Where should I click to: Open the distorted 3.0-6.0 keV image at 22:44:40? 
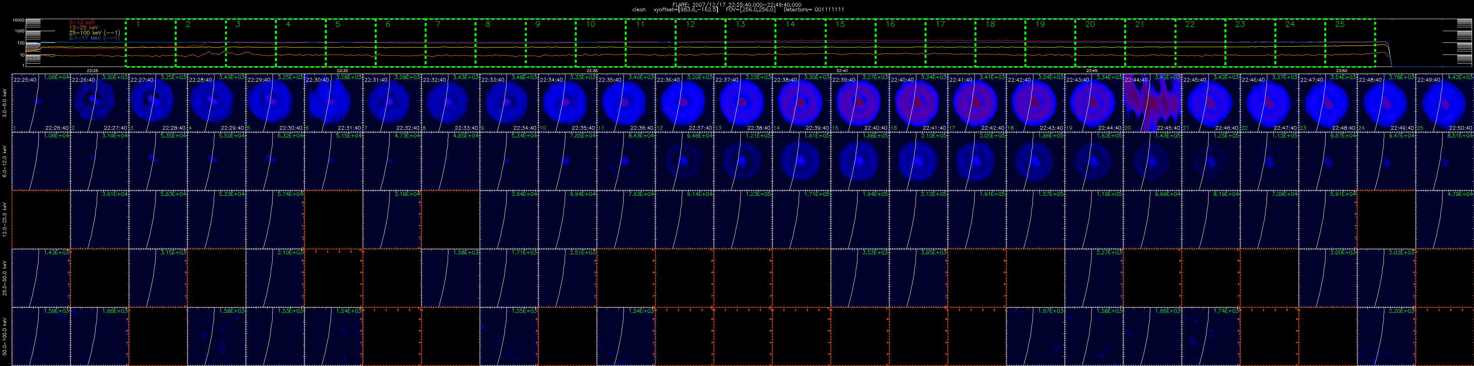point(1152,103)
